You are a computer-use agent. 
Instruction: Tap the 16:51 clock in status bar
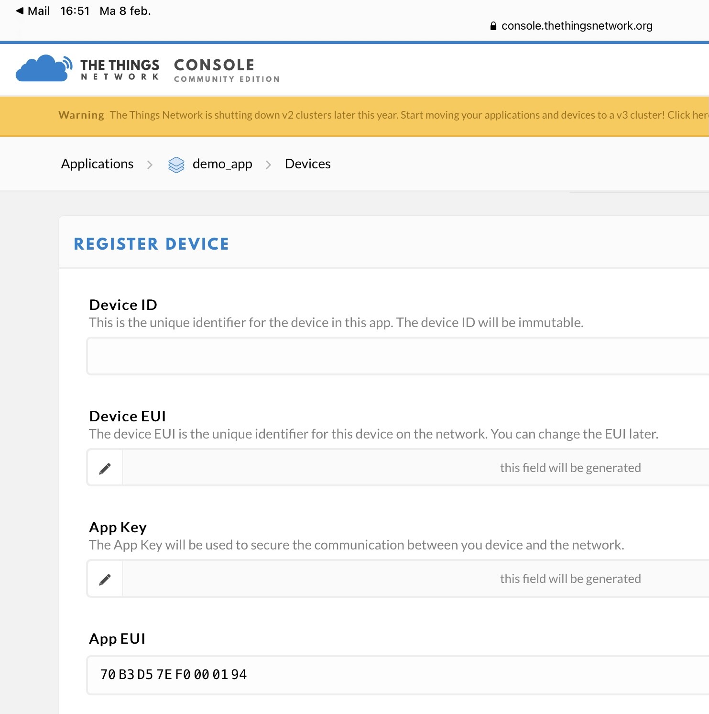[75, 11]
